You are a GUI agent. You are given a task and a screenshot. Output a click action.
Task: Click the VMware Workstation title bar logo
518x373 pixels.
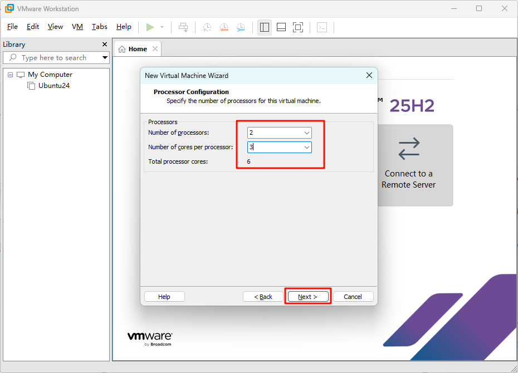(x=9, y=8)
